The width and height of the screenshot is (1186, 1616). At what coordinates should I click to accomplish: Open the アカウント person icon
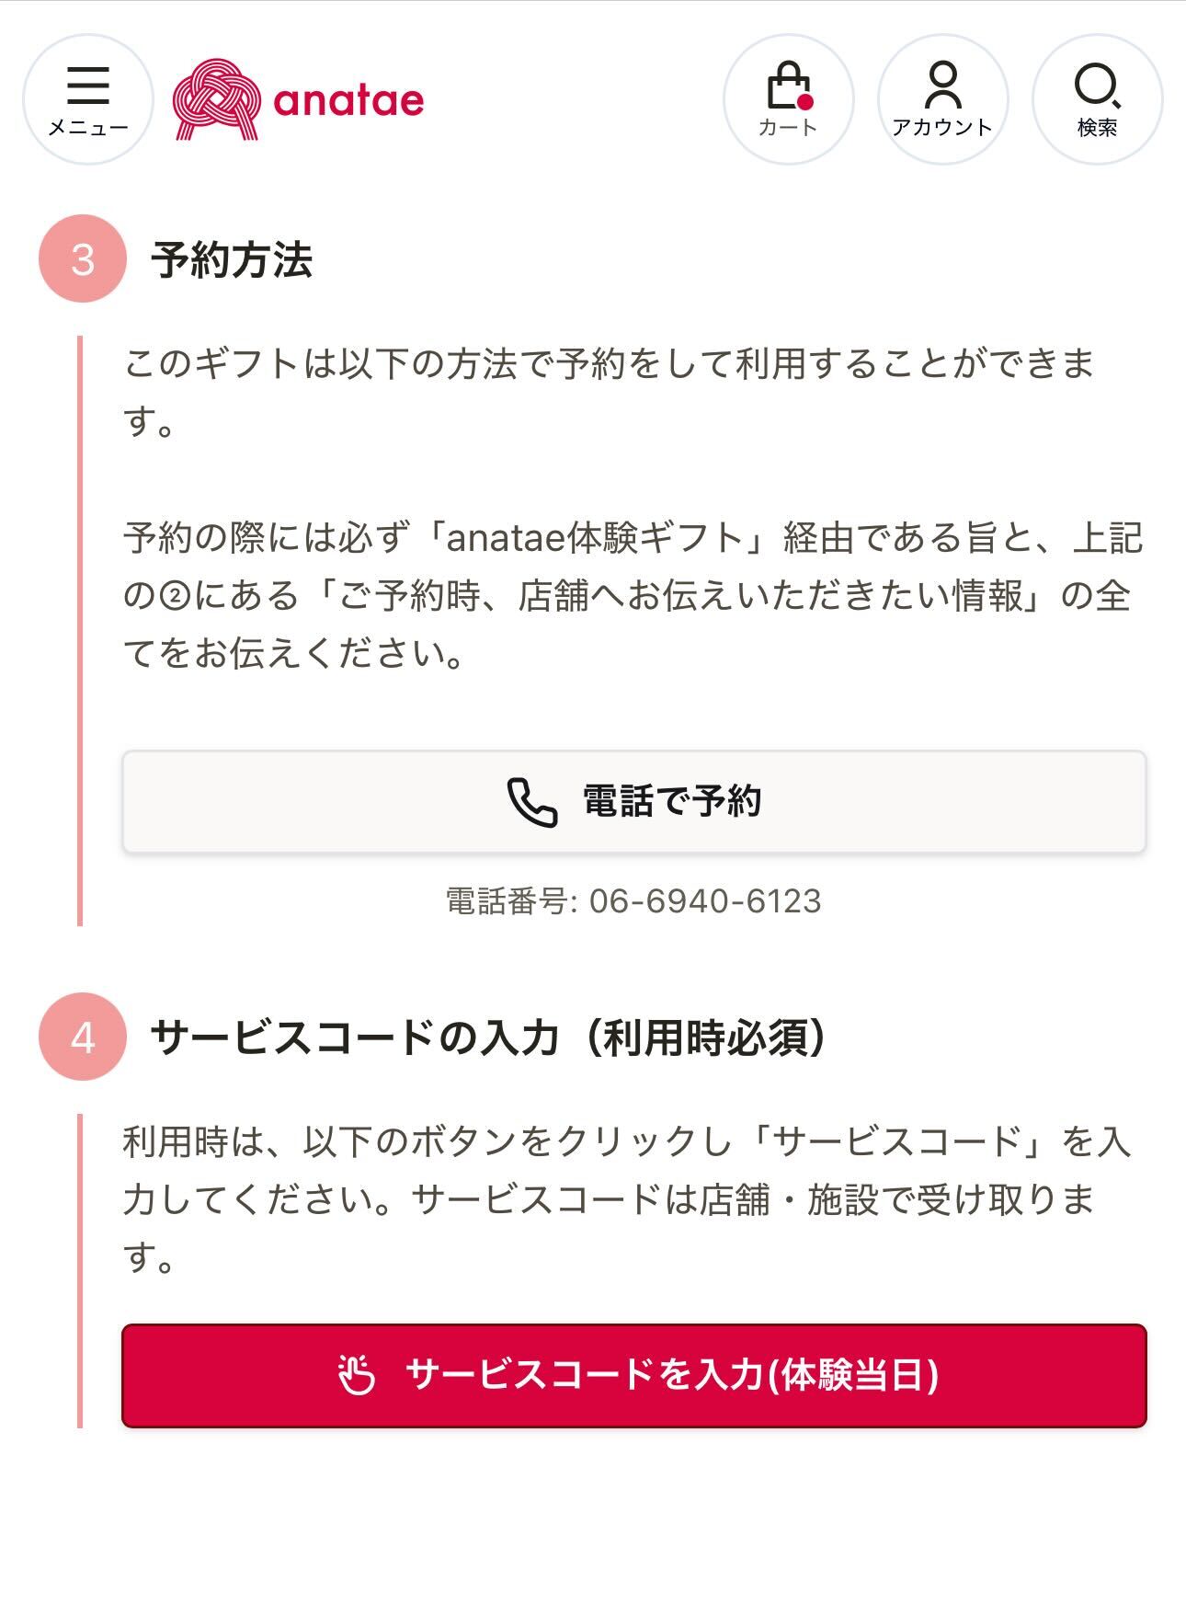click(x=942, y=86)
